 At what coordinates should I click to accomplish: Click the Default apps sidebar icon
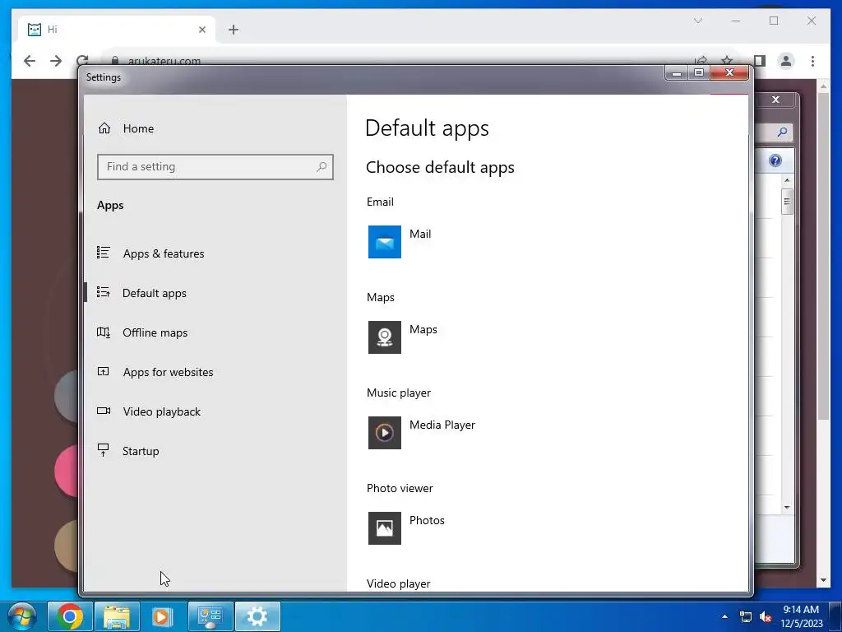click(x=103, y=292)
